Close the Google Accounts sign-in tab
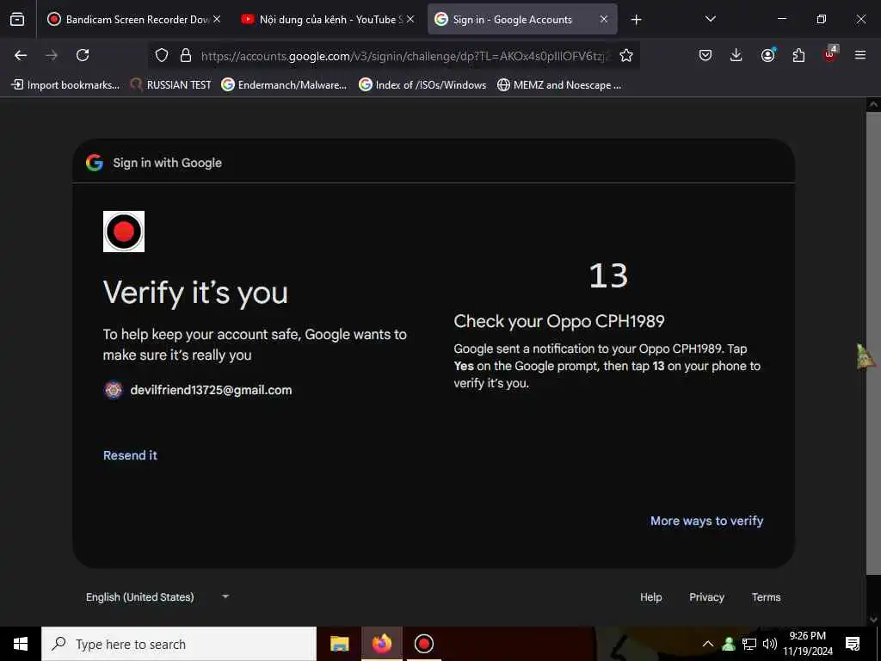The height and width of the screenshot is (661, 881). (x=604, y=19)
